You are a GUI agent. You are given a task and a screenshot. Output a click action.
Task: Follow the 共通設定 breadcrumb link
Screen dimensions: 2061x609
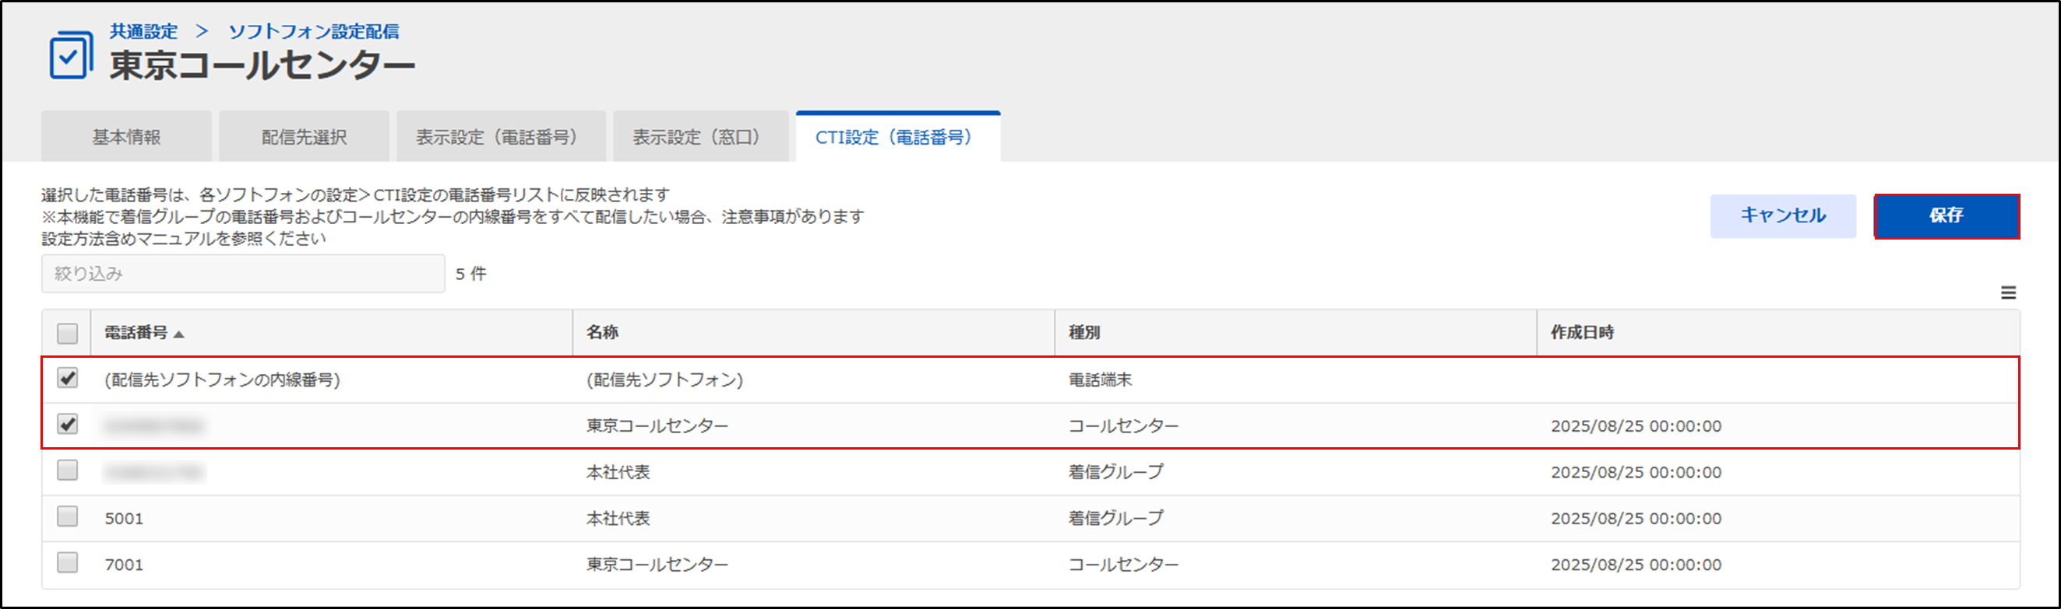tap(144, 31)
